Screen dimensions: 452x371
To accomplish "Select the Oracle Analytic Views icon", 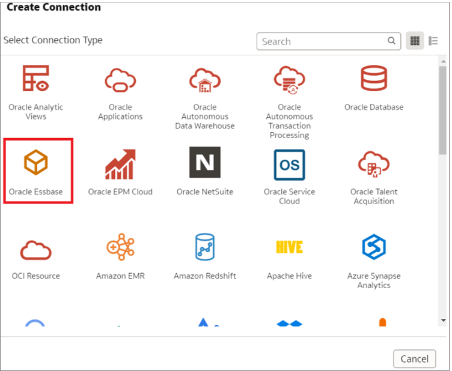I will [x=35, y=78].
